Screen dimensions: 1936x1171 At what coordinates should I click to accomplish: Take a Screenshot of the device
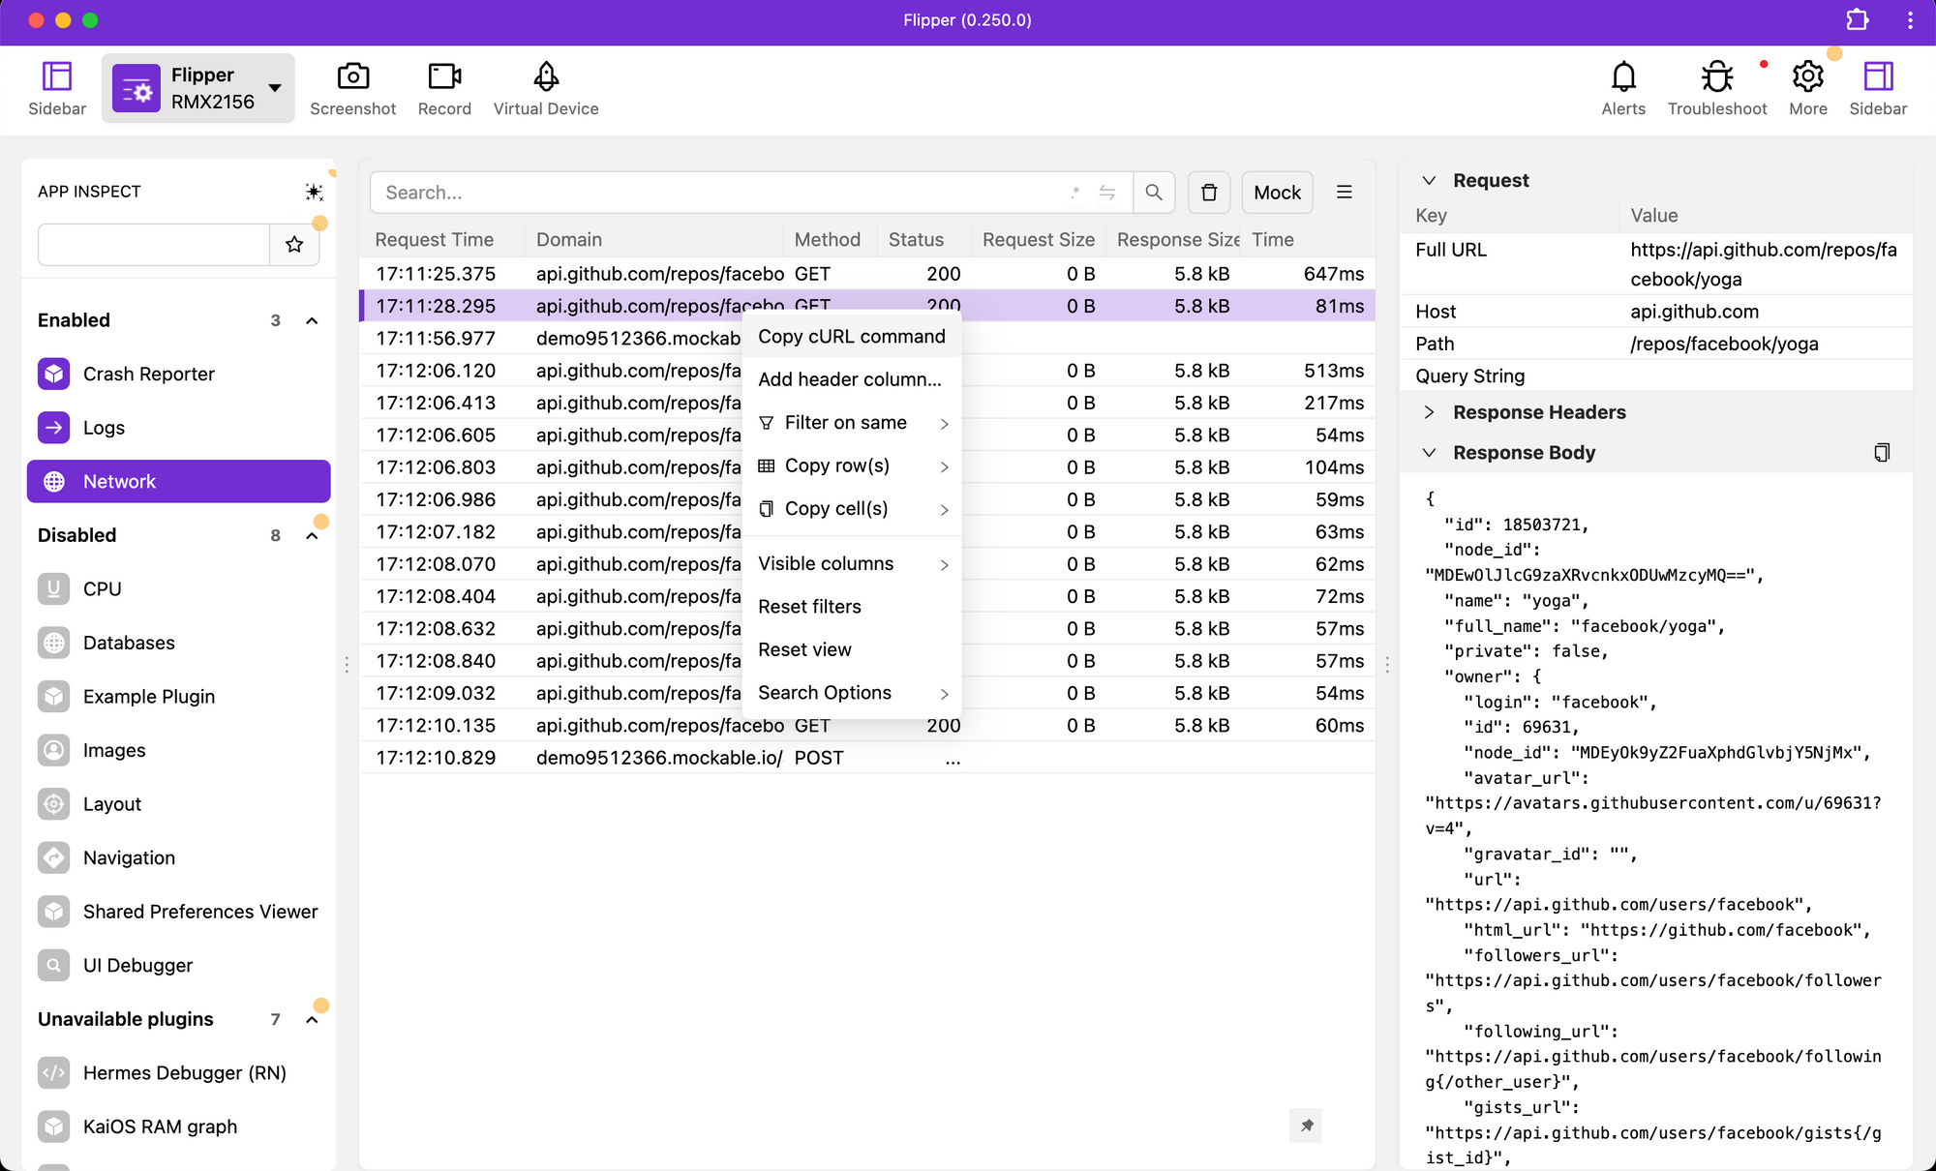coord(352,88)
